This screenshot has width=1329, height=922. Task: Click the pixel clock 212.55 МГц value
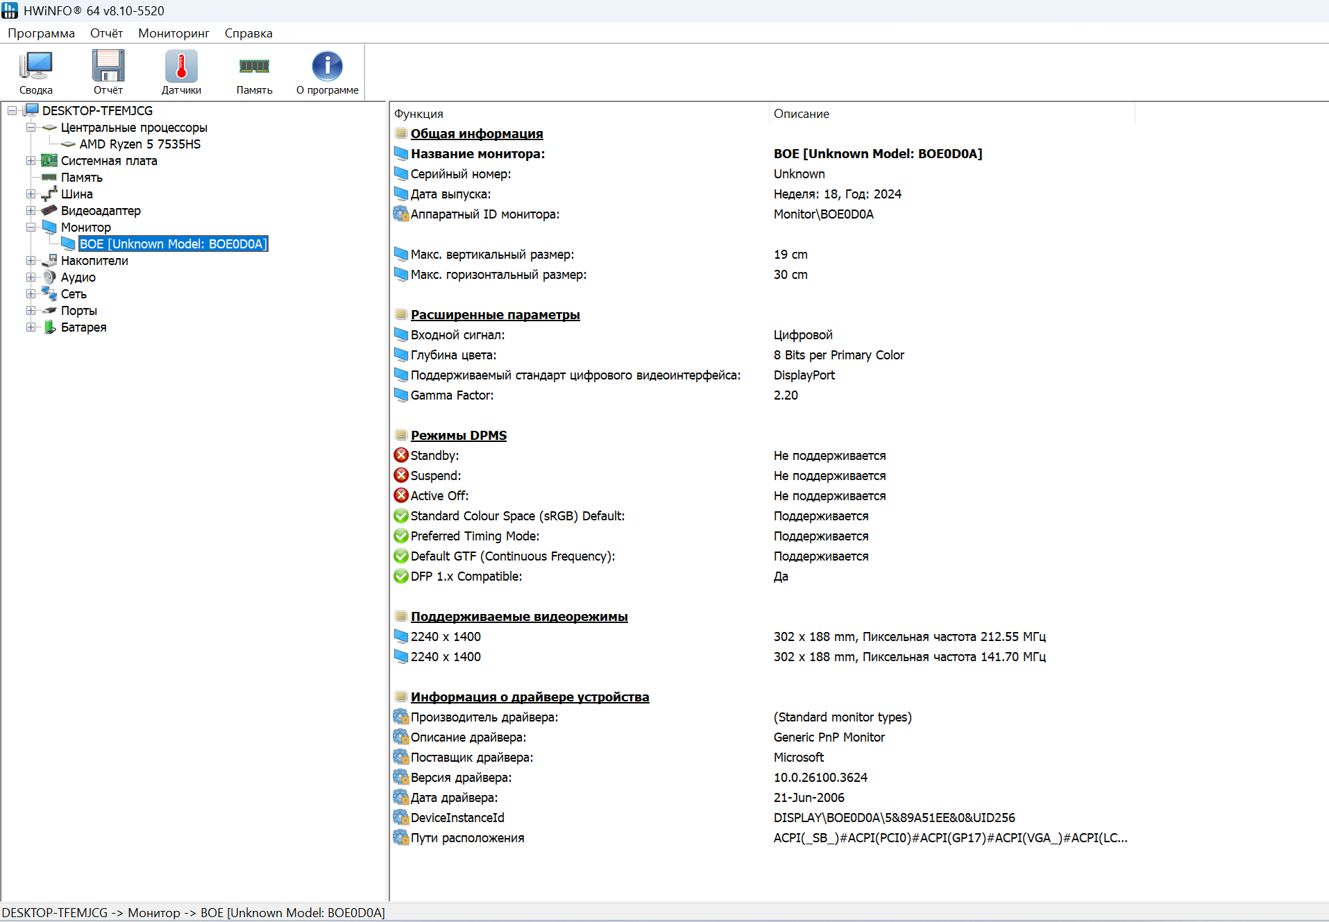click(x=910, y=637)
